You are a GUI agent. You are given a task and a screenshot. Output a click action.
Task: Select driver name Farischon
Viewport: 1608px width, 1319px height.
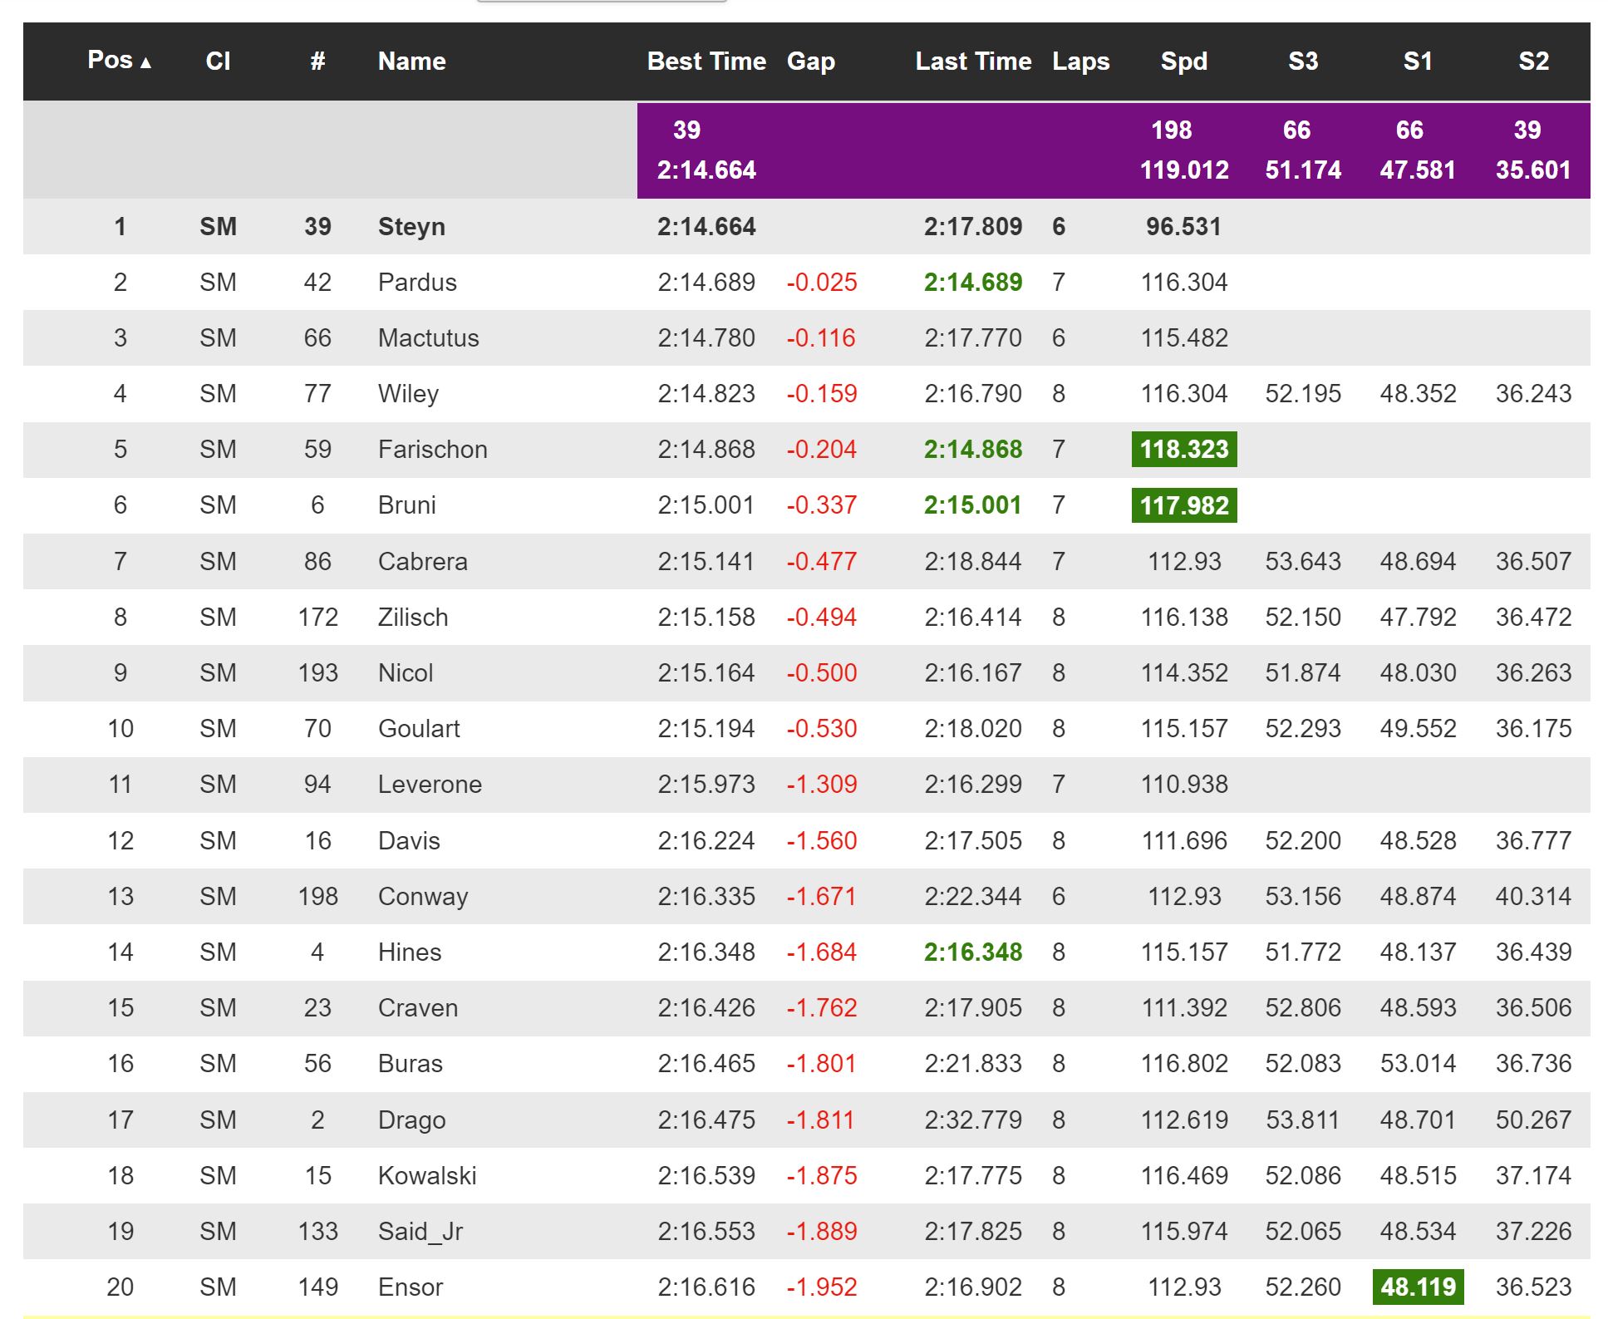(432, 450)
